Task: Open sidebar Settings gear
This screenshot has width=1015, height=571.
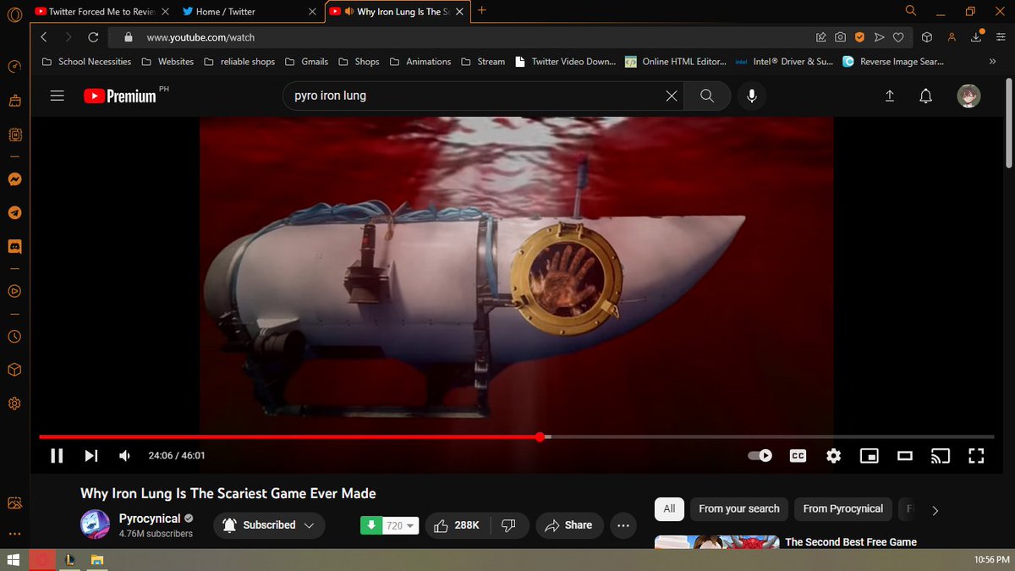Action: point(14,404)
